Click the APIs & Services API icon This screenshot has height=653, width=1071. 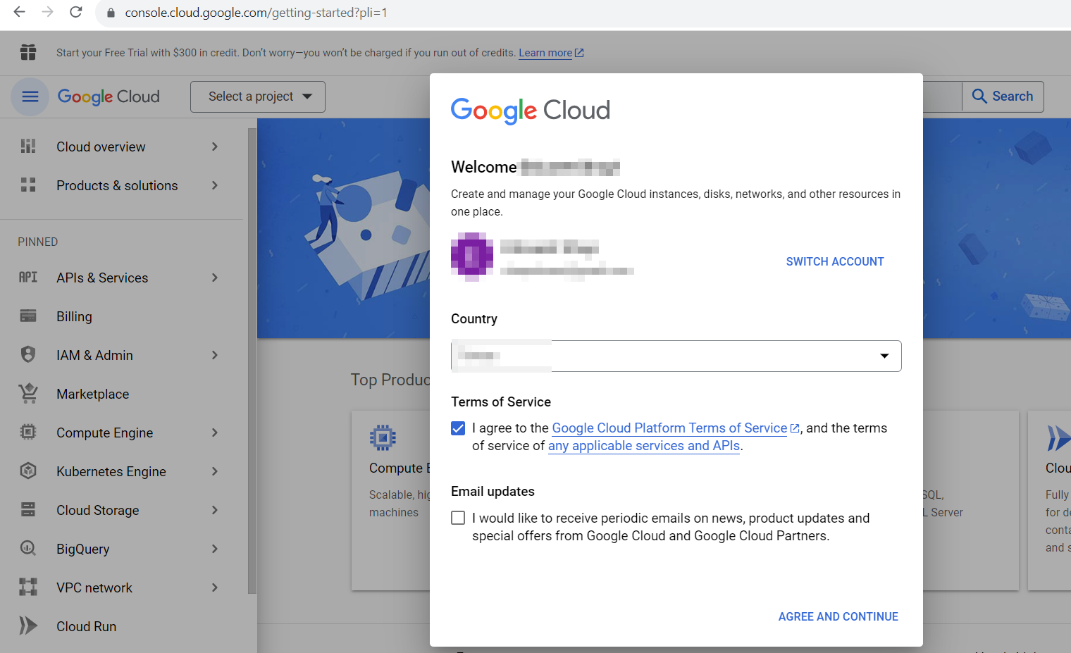coord(28,277)
